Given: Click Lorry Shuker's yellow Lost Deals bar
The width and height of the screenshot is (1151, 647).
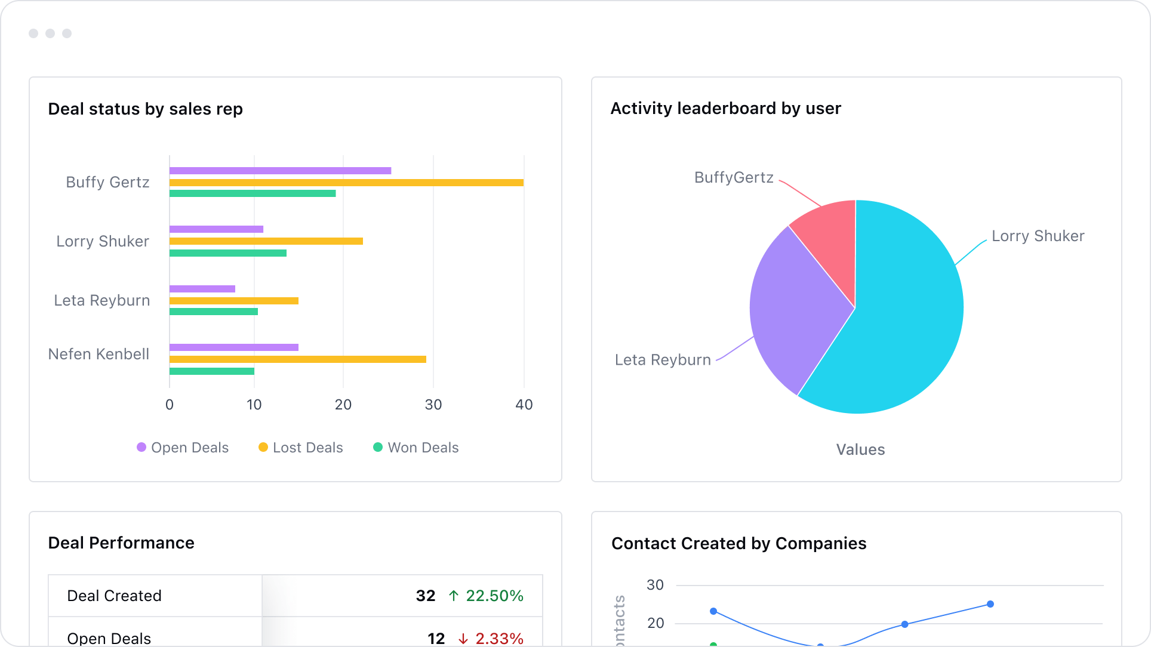Looking at the screenshot, I should click(x=266, y=241).
